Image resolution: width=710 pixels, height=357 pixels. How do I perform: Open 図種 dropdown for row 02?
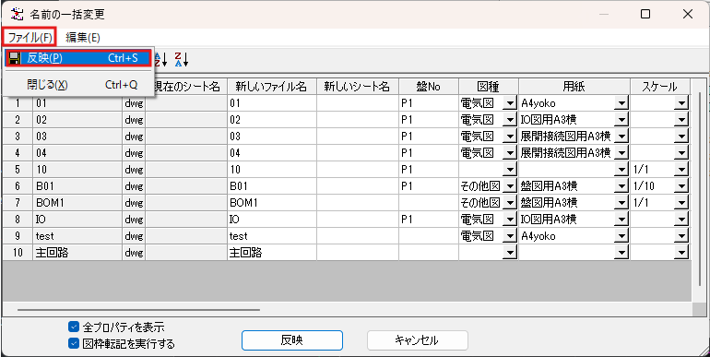510,120
